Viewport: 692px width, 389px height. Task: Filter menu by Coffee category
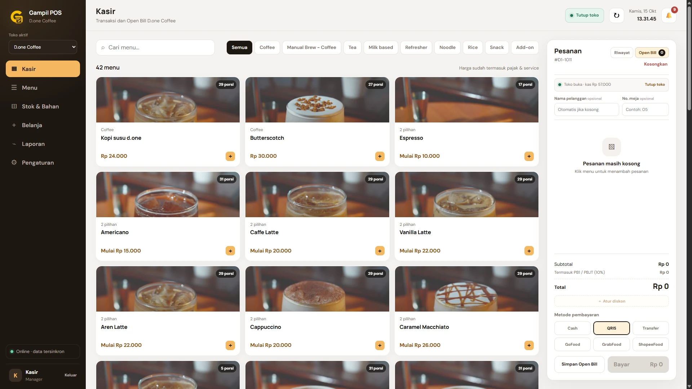click(267, 48)
